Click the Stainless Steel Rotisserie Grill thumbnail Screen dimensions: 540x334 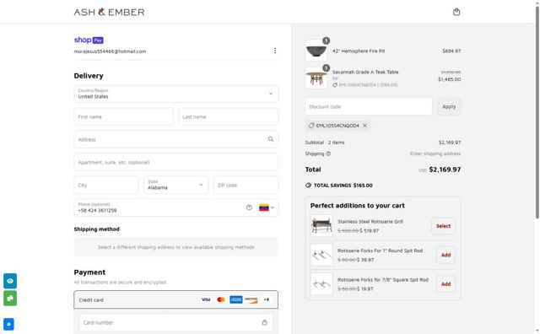coord(321,226)
